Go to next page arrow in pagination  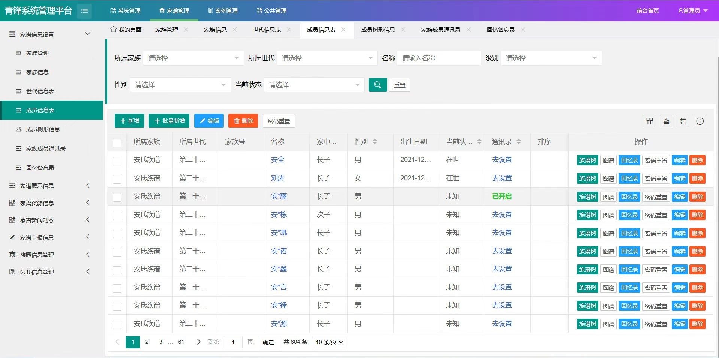click(199, 342)
